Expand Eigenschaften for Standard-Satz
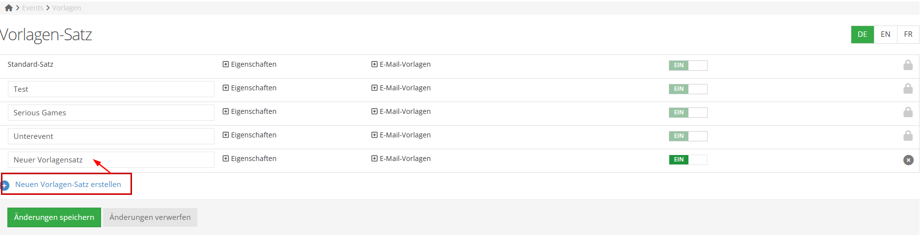Screen dimensions: 922x240 coord(250,64)
